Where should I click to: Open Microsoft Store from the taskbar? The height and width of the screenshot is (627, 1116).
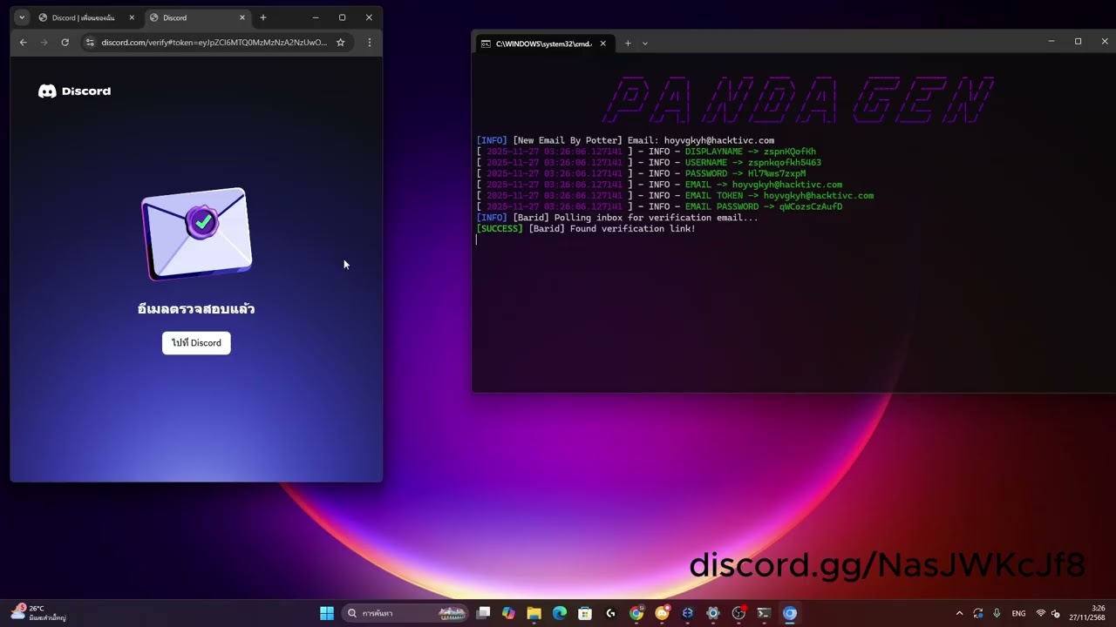click(585, 613)
